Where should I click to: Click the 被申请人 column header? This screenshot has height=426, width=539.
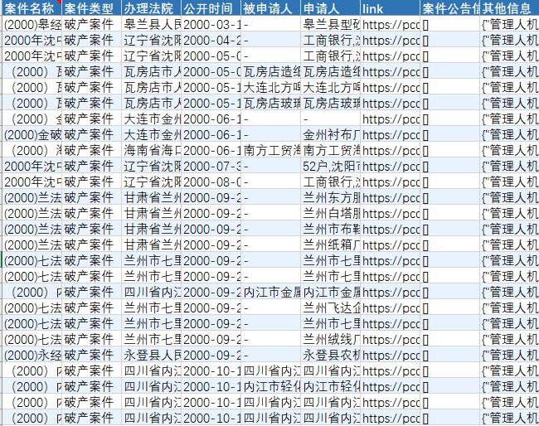[270, 8]
